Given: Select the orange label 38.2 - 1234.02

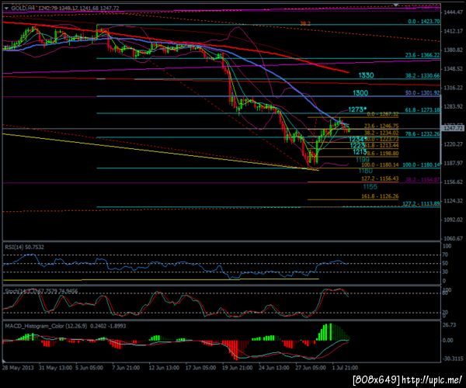Looking at the screenshot, I should pos(381,133).
